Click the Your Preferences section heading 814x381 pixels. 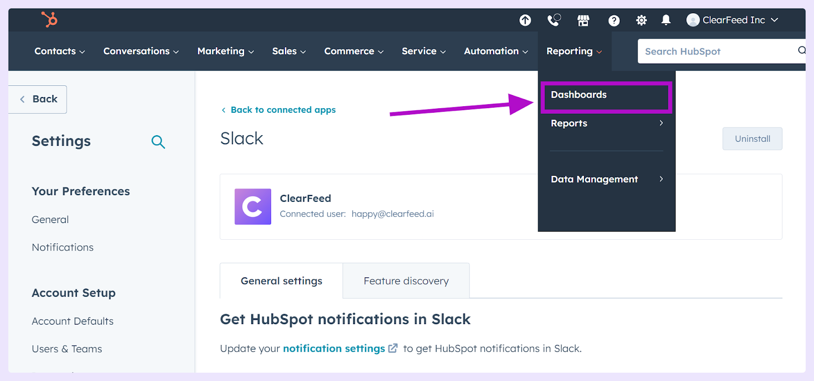click(x=81, y=192)
